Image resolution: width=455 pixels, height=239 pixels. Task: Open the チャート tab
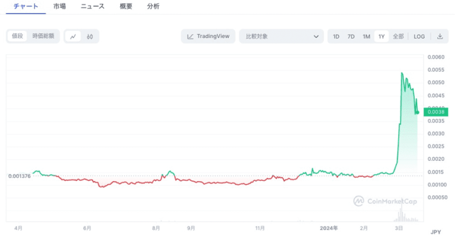coord(25,7)
